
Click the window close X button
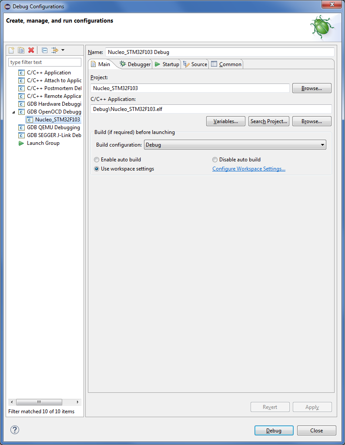click(x=332, y=4)
